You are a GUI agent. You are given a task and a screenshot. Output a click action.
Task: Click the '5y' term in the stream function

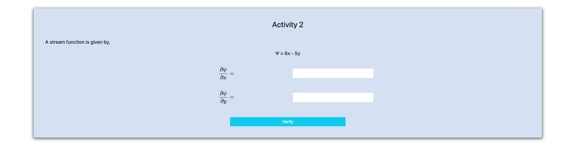pyautogui.click(x=297, y=54)
